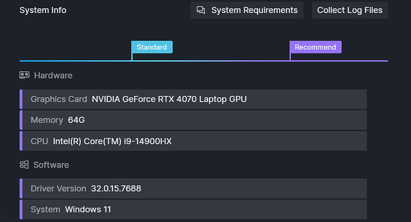Click the driver version number 32.0.15.7688
This screenshot has width=411, height=222.
pyautogui.click(x=116, y=189)
